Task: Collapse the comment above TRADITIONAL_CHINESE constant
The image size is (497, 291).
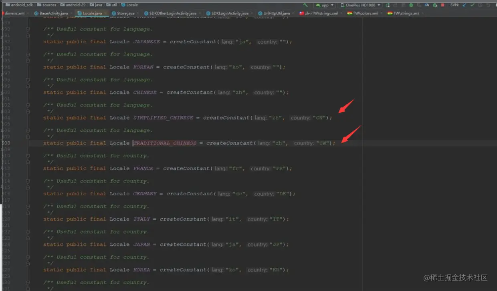Action: [x=28, y=130]
